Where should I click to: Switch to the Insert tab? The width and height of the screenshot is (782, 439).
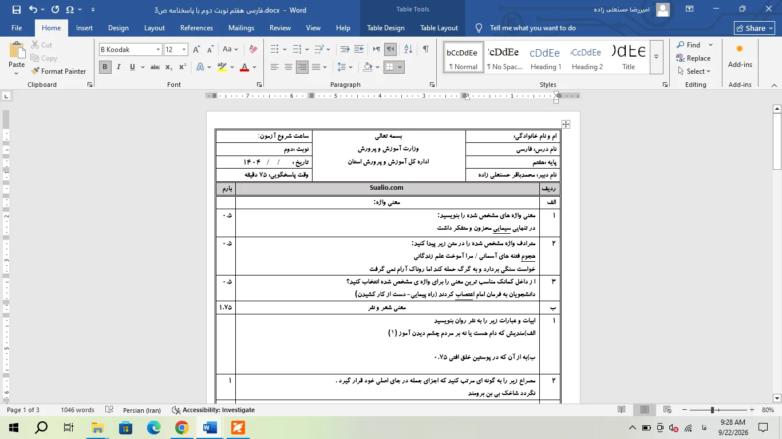point(84,28)
